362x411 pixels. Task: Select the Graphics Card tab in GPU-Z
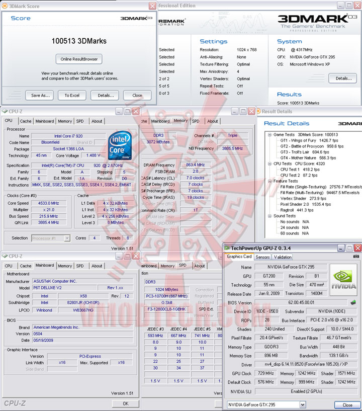pos(239,257)
